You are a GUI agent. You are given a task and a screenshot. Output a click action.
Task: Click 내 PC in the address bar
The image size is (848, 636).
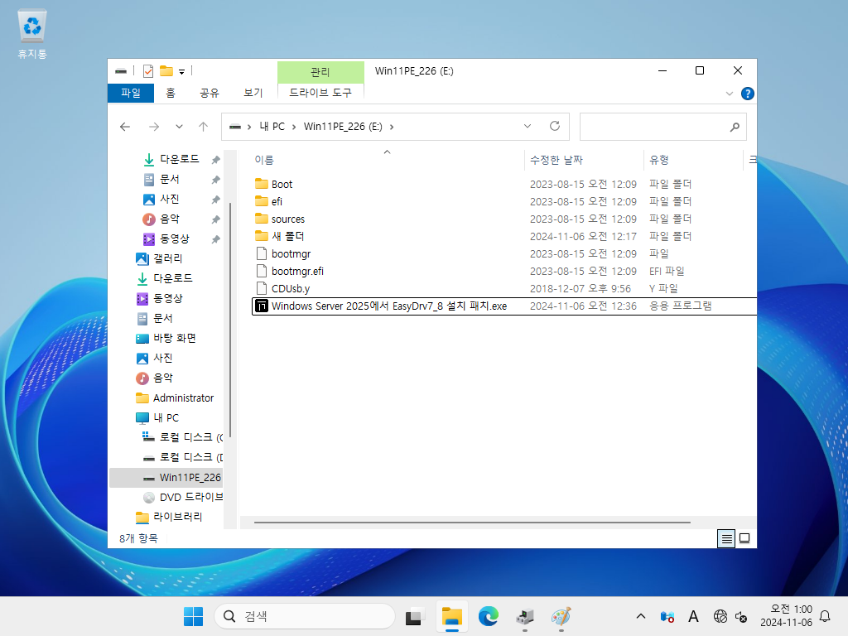(272, 127)
